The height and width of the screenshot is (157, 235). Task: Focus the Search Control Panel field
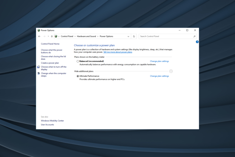point(168,36)
